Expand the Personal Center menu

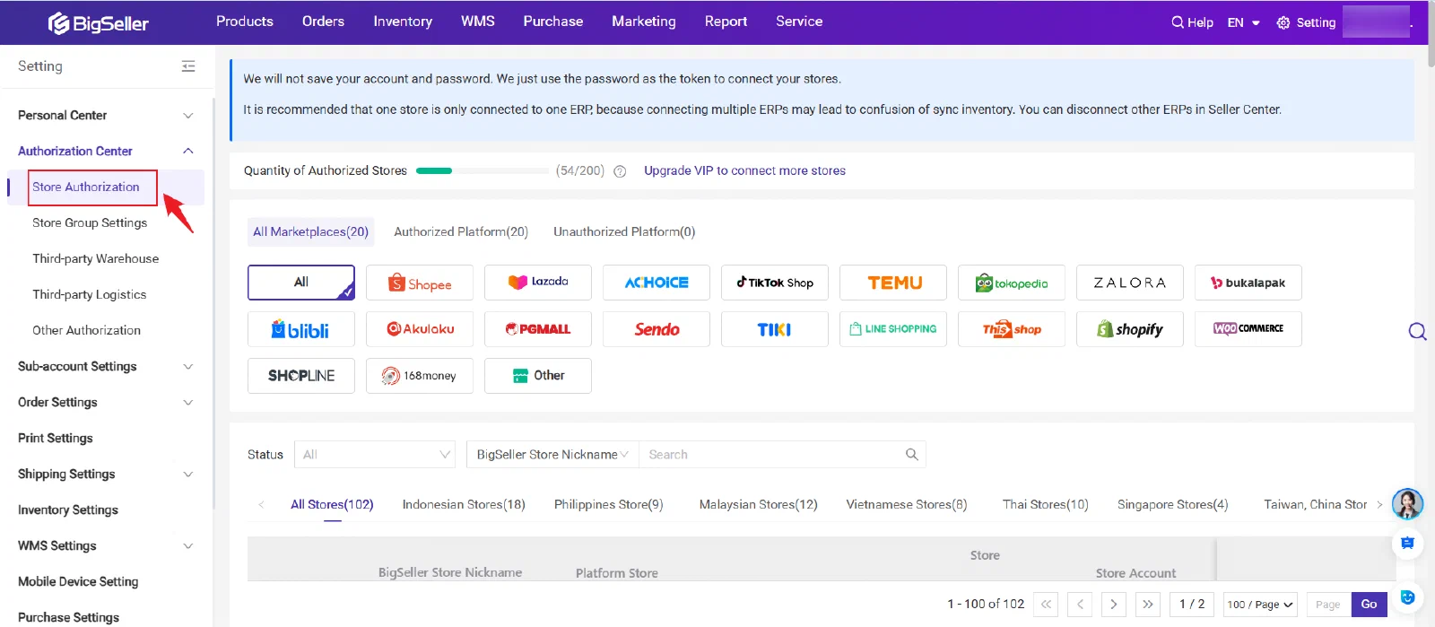pyautogui.click(x=106, y=115)
